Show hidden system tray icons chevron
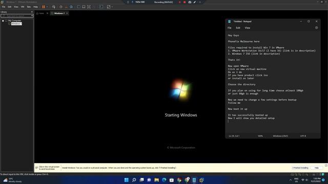The width and height of the screenshot is (328, 184). 291,180
